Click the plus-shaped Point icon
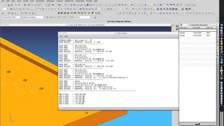The height and width of the screenshot is (126, 224). click(x=58, y=9)
